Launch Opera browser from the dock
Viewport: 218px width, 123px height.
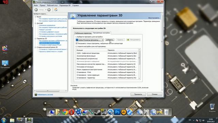click(x=72, y=112)
